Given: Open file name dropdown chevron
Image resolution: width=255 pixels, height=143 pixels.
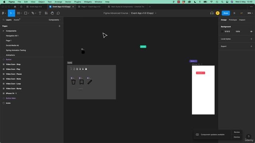Looking at the screenshot, I should 155,13.
